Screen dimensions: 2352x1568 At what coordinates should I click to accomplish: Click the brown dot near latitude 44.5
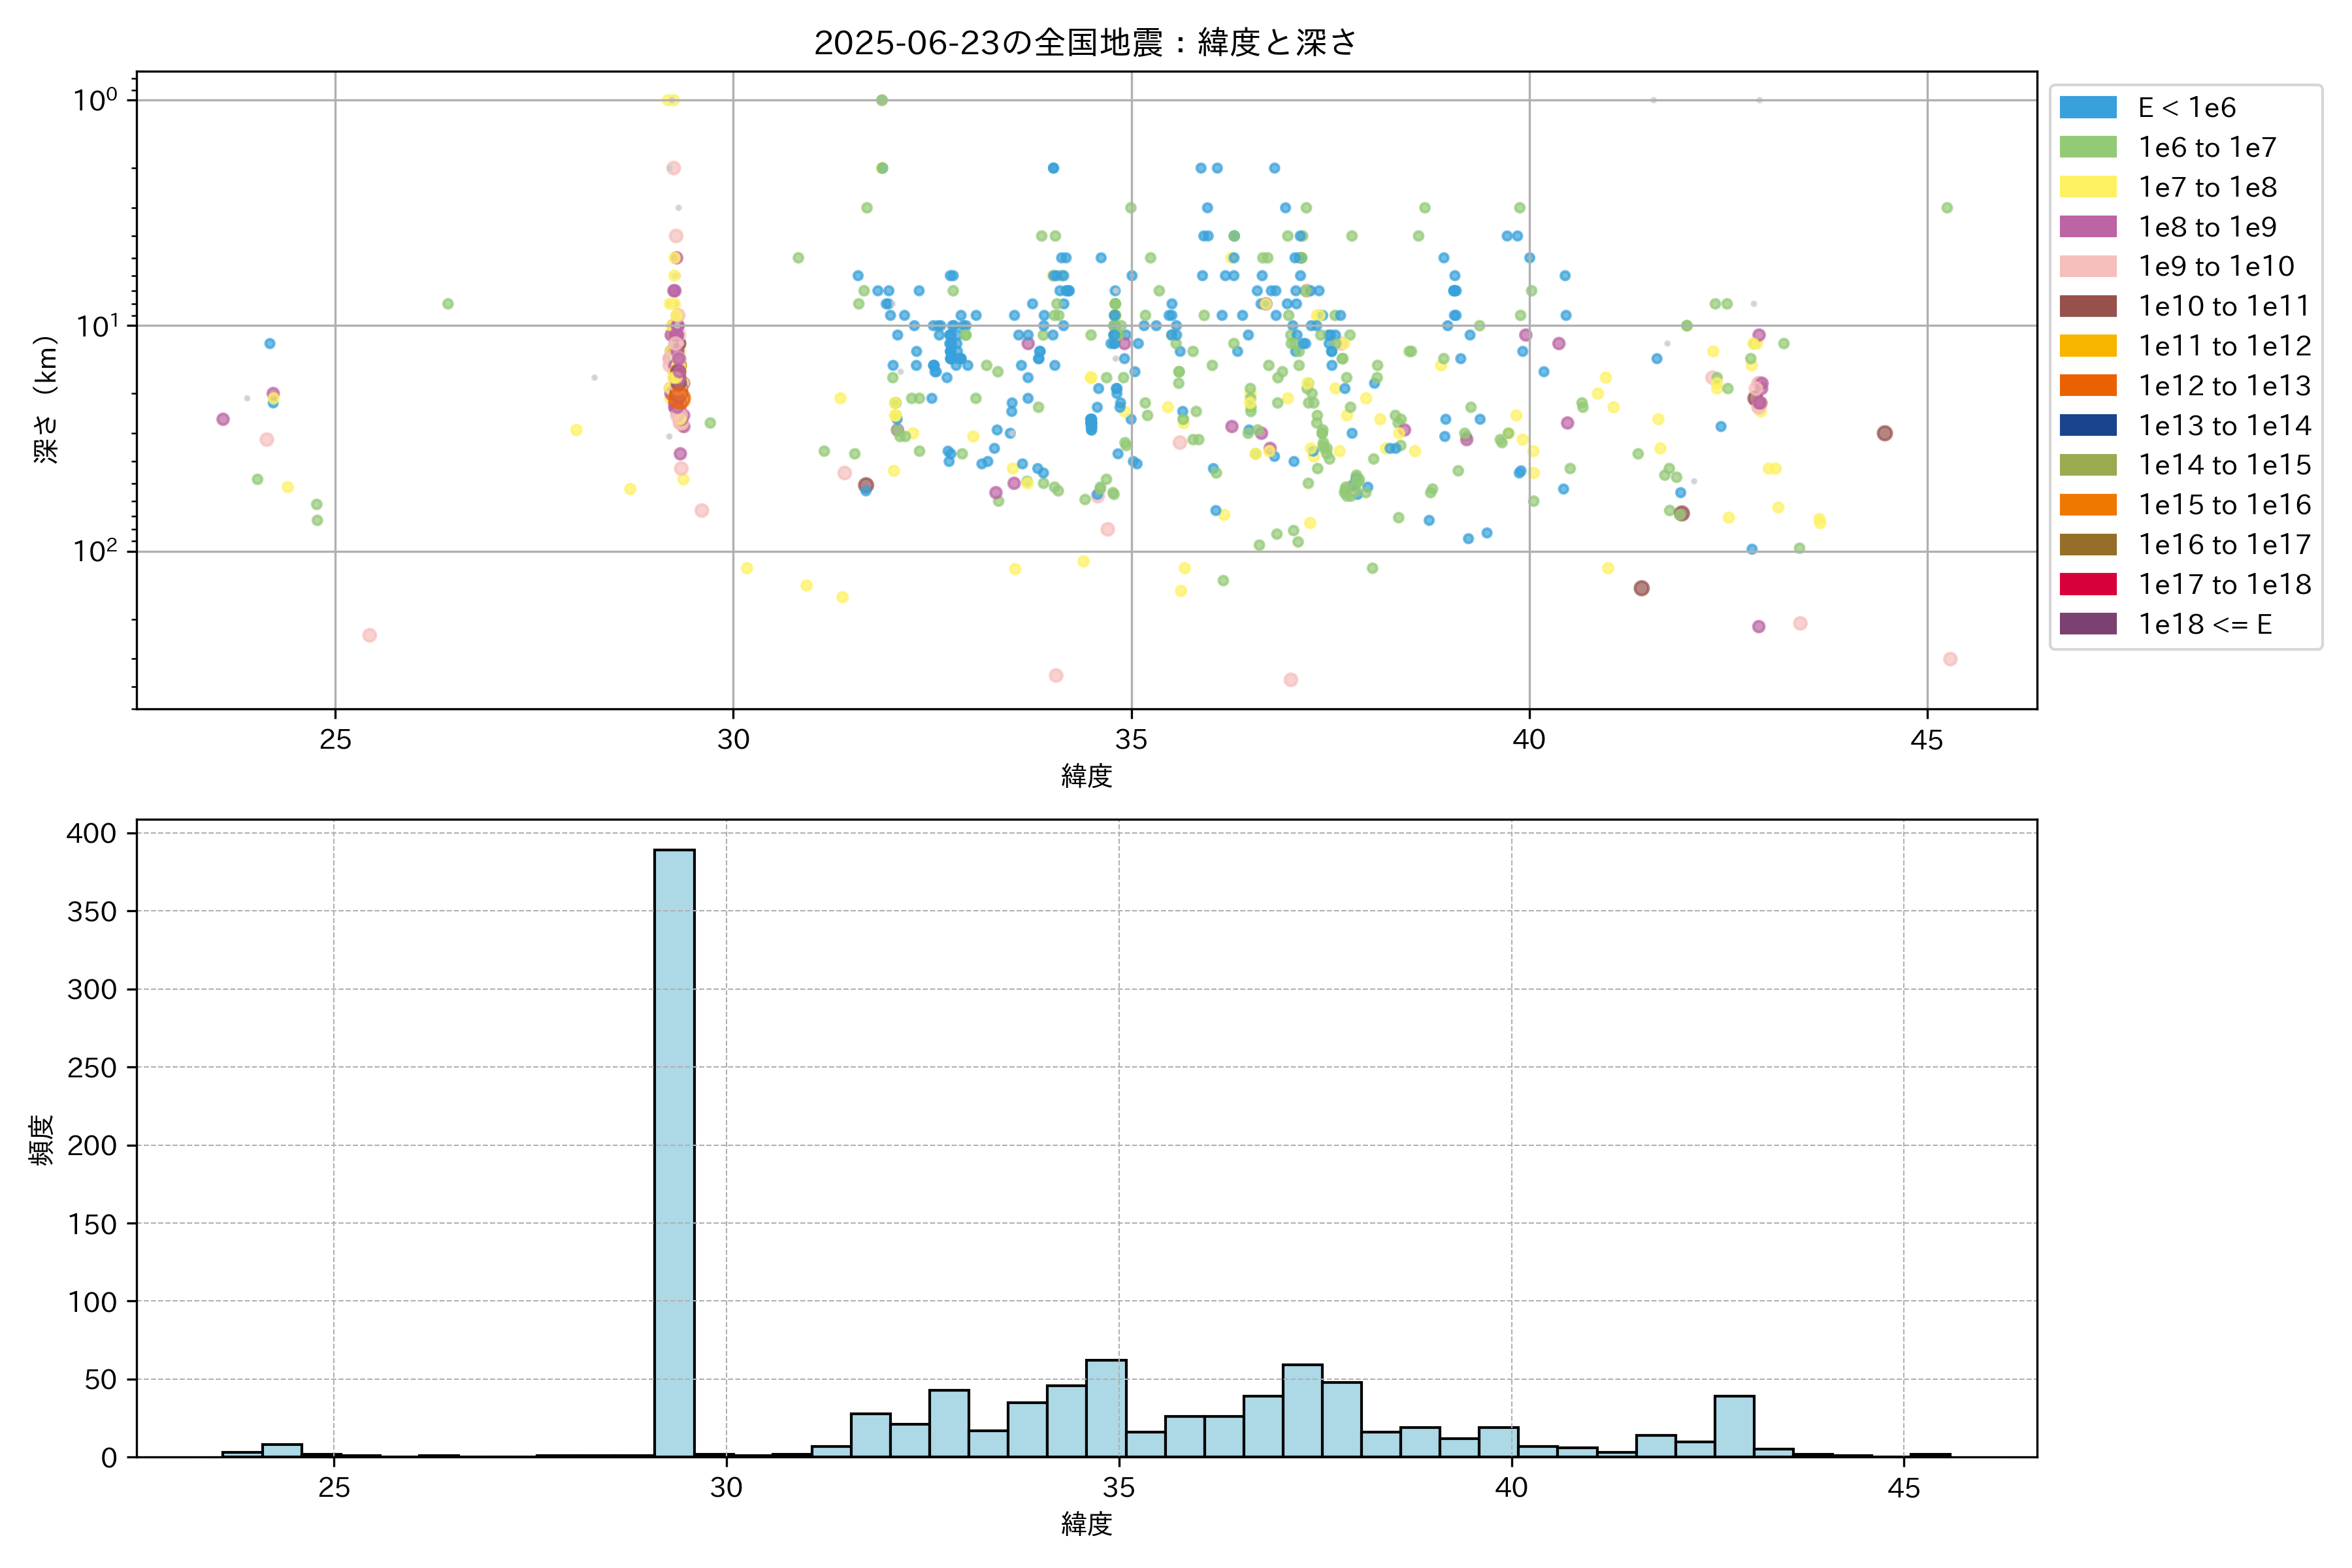point(1884,433)
